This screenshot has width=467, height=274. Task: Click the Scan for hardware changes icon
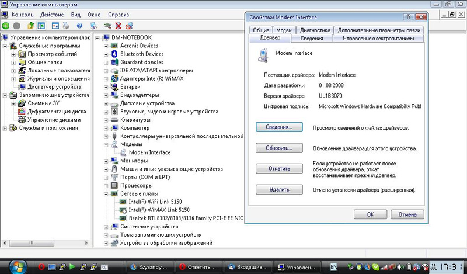[x=94, y=26]
